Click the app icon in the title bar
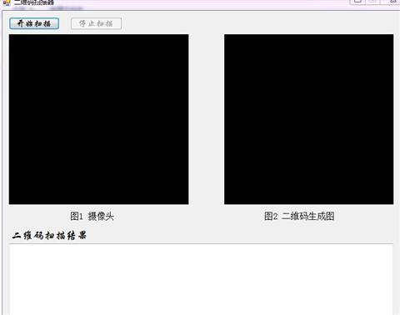Screen dimensions: 400x315 coord(7,2)
